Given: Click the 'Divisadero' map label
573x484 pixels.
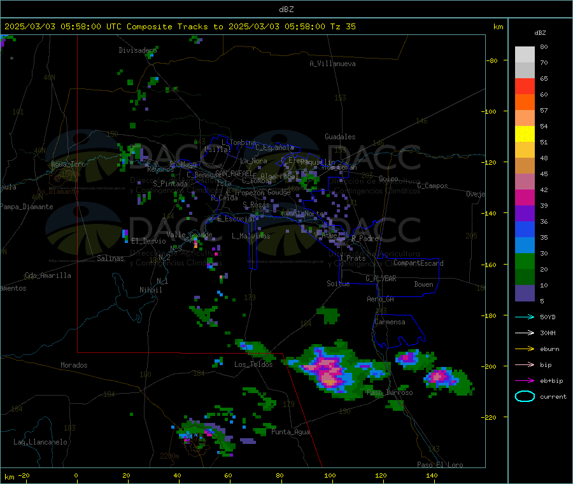Looking at the screenshot, I should tap(138, 50).
